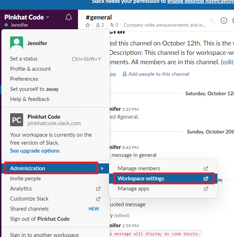Start a call with phone icon
The image size is (234, 237).
212,21
